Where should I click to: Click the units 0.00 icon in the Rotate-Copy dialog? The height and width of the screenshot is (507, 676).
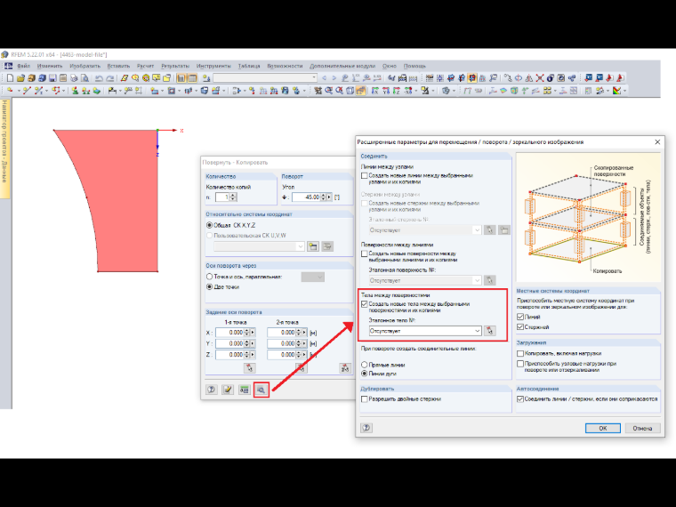click(x=245, y=390)
